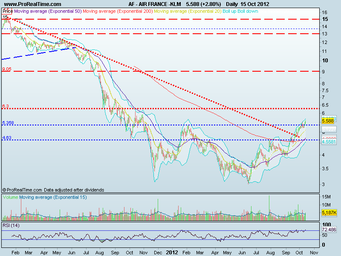Click the 9.05 resistance level label
Image resolution: width=341 pixels, height=256 pixels.
click(x=7, y=69)
